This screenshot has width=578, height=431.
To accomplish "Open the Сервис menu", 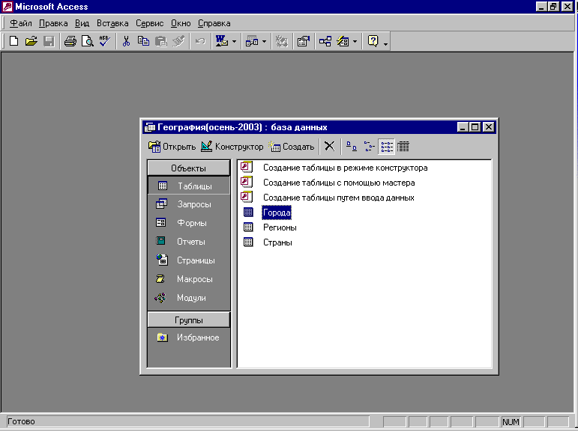I will 149,23.
